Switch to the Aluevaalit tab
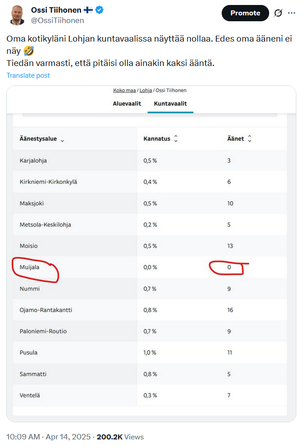This screenshot has width=304, height=448. click(x=127, y=104)
